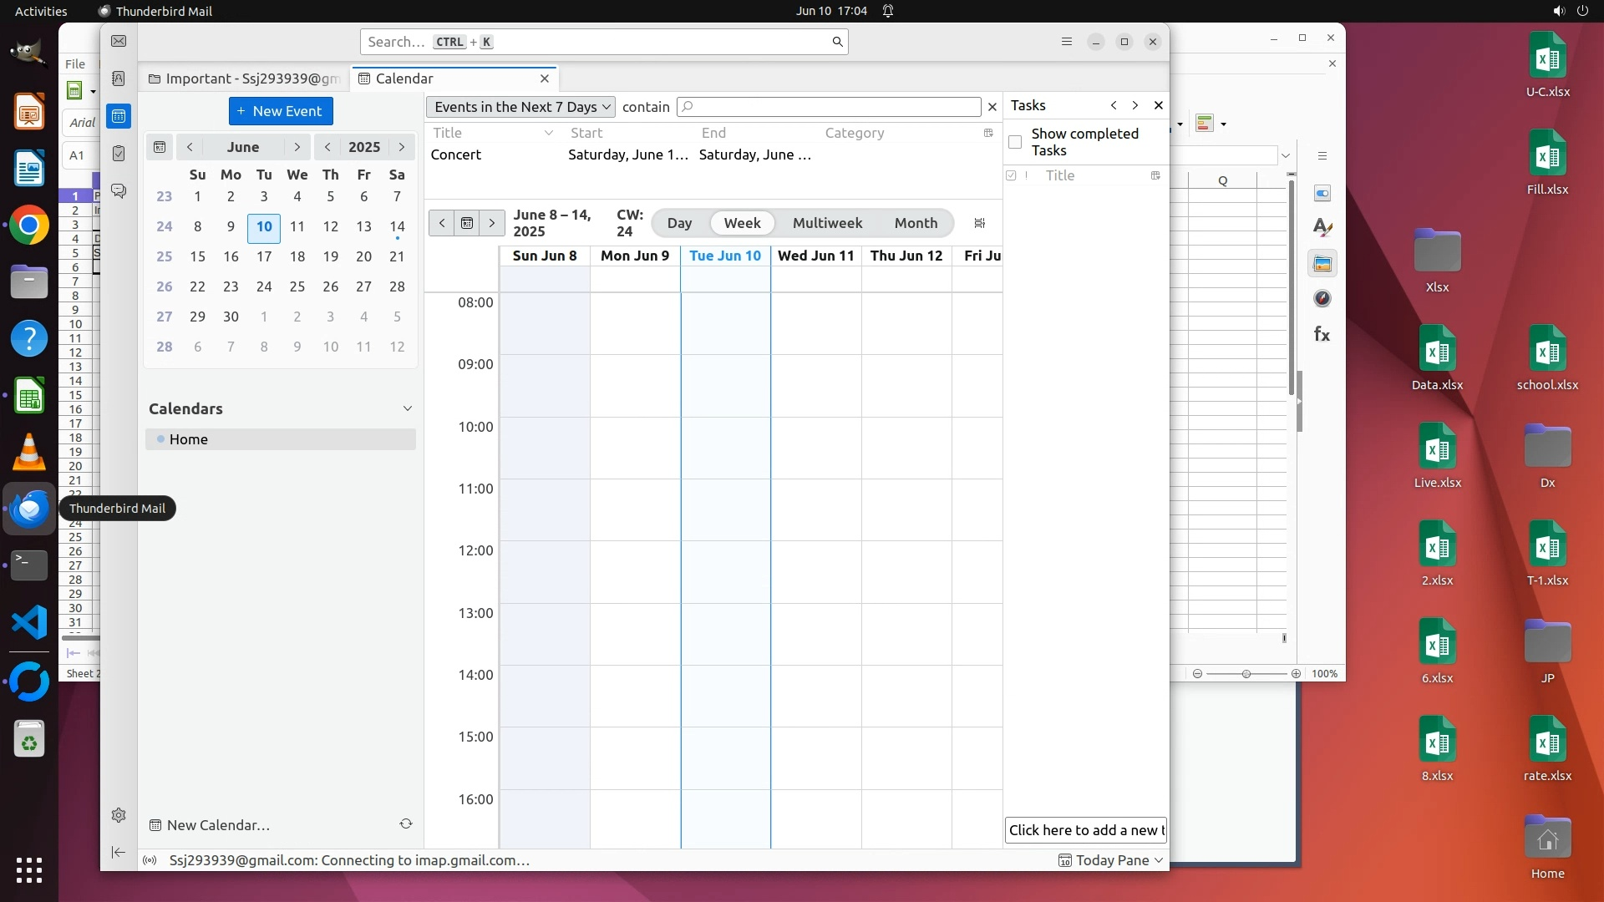Click the event filter search field
Screen dimensions: 1604x902
point(829,107)
